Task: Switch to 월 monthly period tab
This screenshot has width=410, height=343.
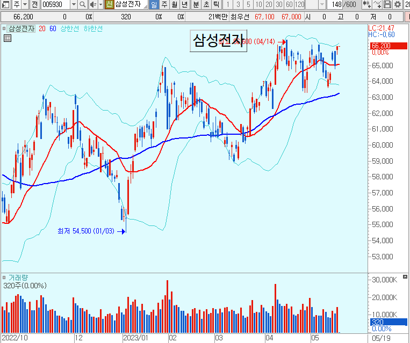Action: tap(175, 4)
